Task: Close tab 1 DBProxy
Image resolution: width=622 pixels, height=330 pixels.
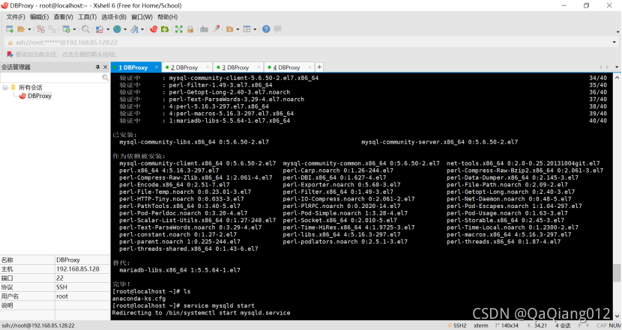Action: [157, 67]
